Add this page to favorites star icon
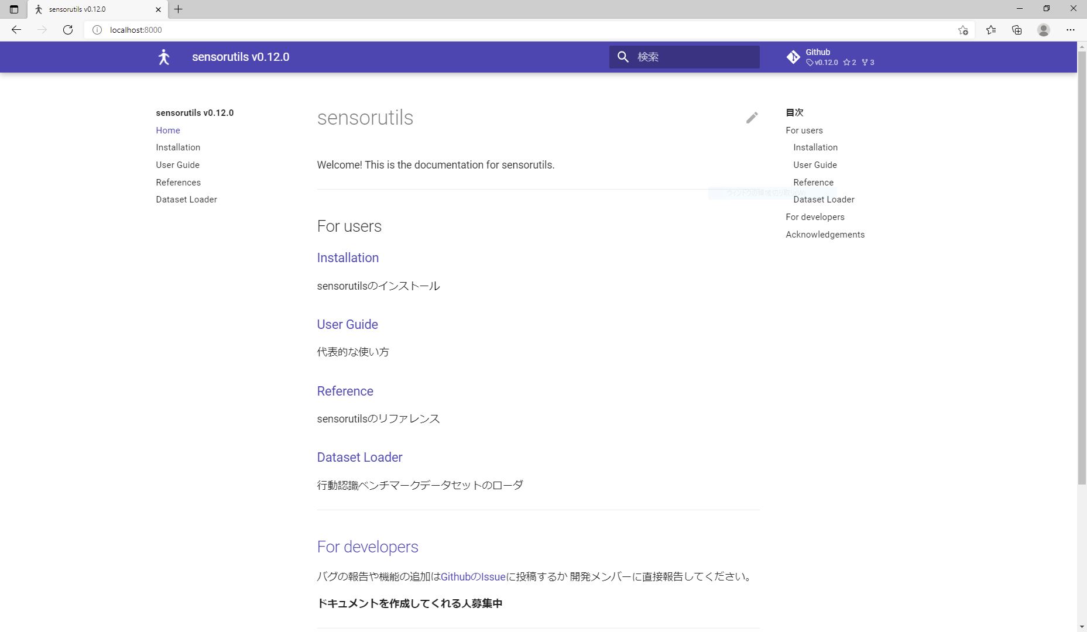Viewport: 1087px width, 632px height. point(963,30)
